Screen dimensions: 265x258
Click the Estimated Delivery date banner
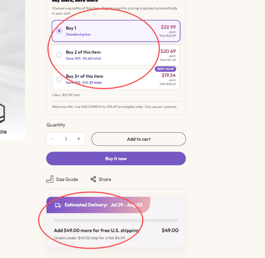pos(98,205)
